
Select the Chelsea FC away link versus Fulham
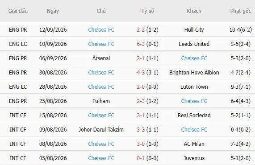coord(194,101)
